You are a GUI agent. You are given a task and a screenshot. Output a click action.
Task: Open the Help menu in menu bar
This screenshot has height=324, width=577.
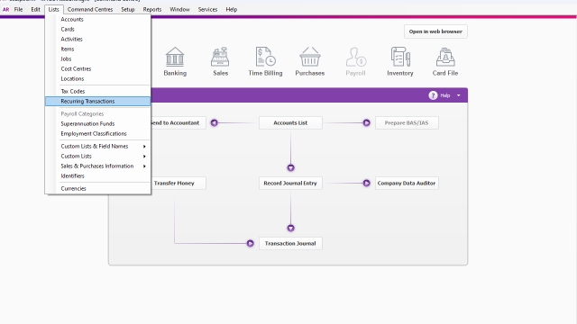pyautogui.click(x=231, y=10)
